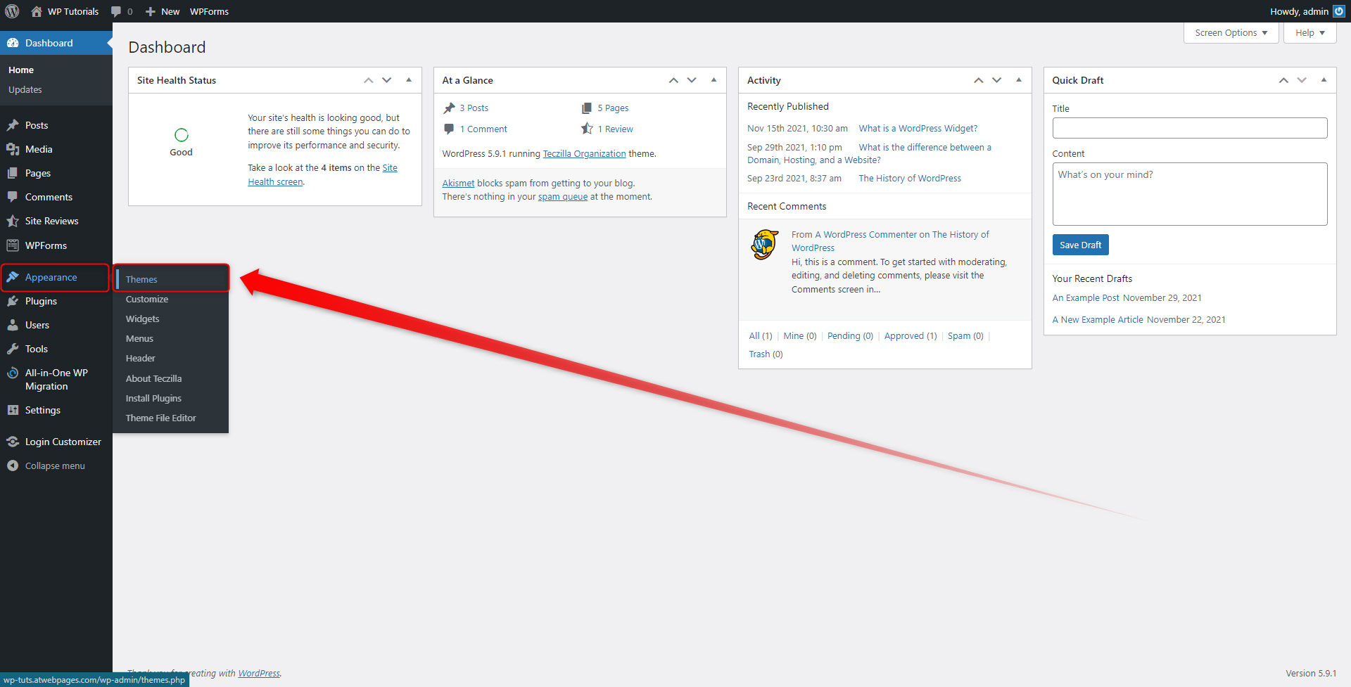This screenshot has width=1351, height=687.
Task: Move Quick Draft panel up
Action: click(x=1283, y=80)
